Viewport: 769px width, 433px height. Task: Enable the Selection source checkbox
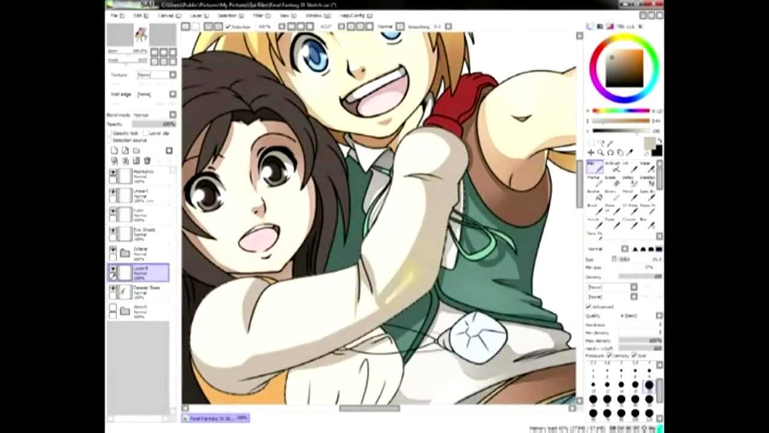(110, 140)
